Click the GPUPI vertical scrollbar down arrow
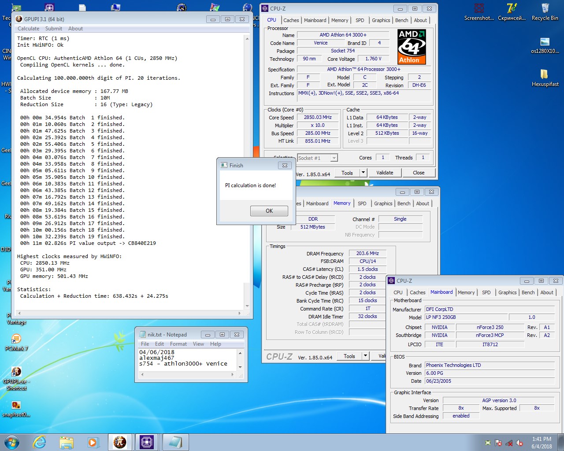The image size is (564, 451). pyautogui.click(x=247, y=306)
